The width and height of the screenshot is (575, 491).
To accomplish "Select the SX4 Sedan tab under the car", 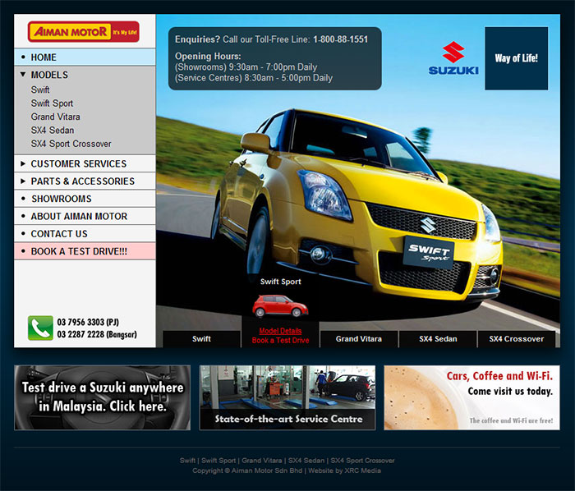I will pos(438,339).
